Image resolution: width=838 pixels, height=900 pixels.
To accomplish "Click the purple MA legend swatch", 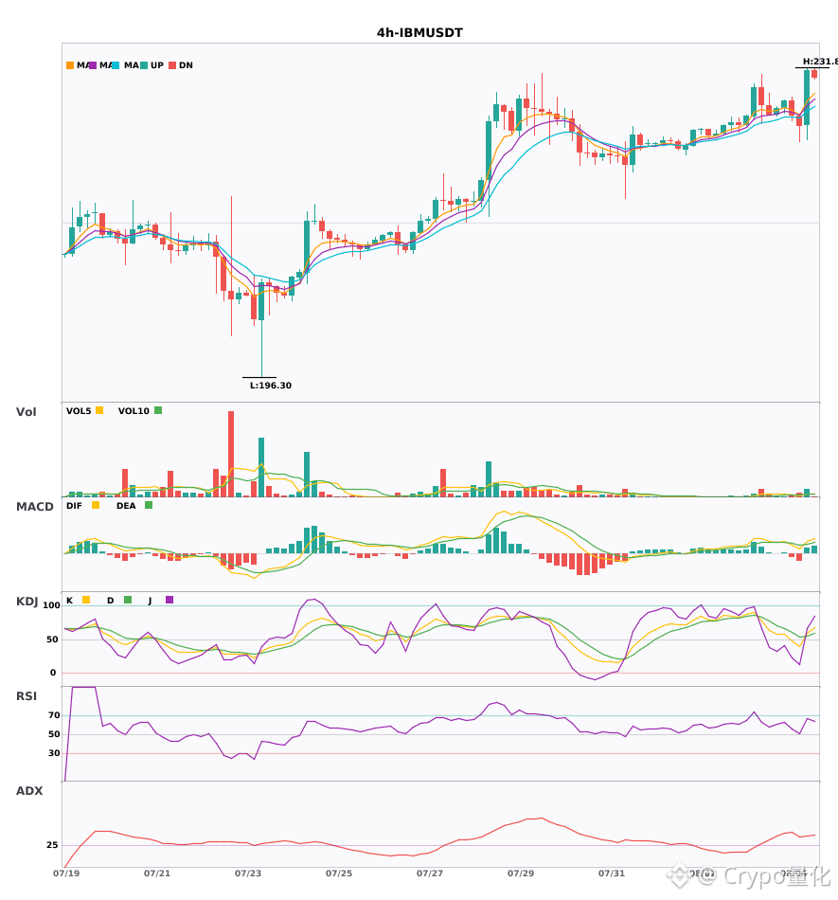I will point(93,65).
